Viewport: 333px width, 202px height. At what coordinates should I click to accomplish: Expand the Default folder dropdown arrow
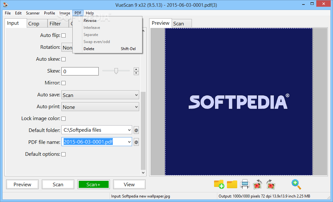pyautogui.click(x=129, y=130)
